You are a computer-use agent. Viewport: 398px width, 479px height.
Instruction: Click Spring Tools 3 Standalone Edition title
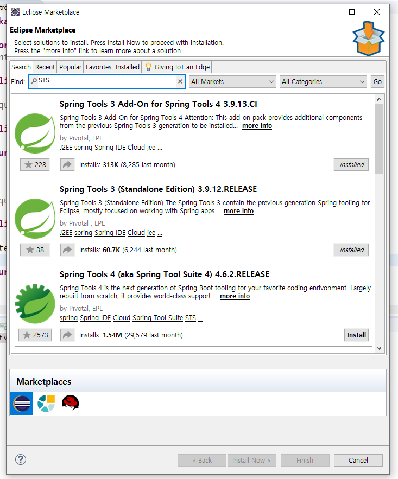pyautogui.click(x=158, y=189)
